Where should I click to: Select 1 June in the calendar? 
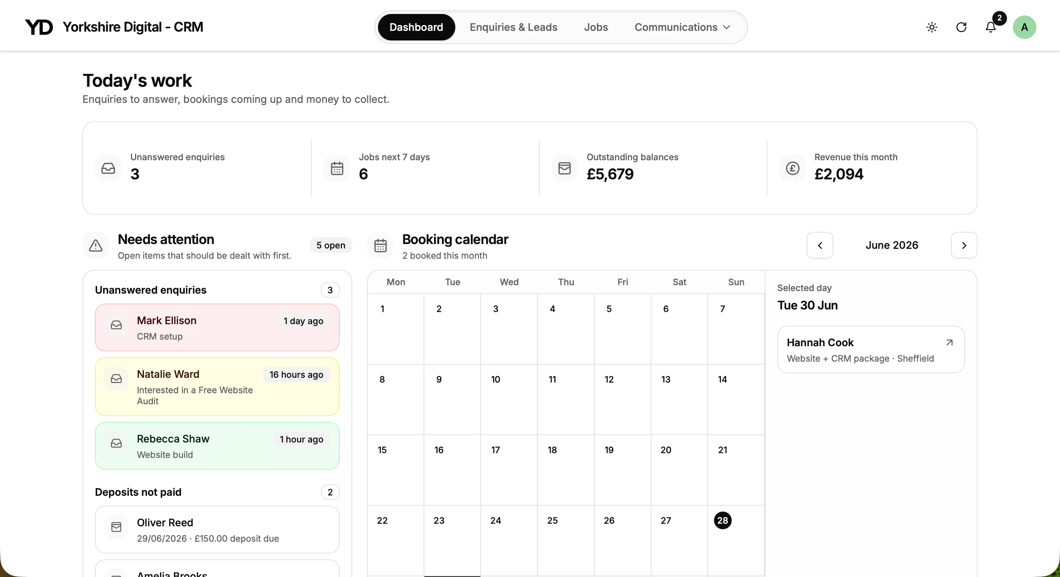(x=395, y=329)
